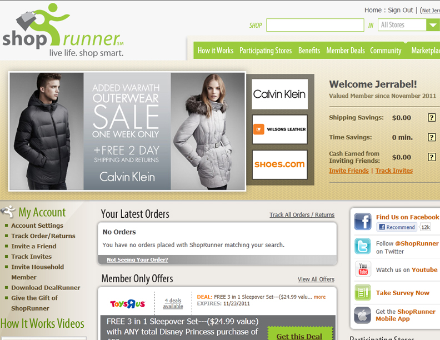Screen dimensions: 440x340
Task: Open the How it Works menu
Action: (x=216, y=51)
